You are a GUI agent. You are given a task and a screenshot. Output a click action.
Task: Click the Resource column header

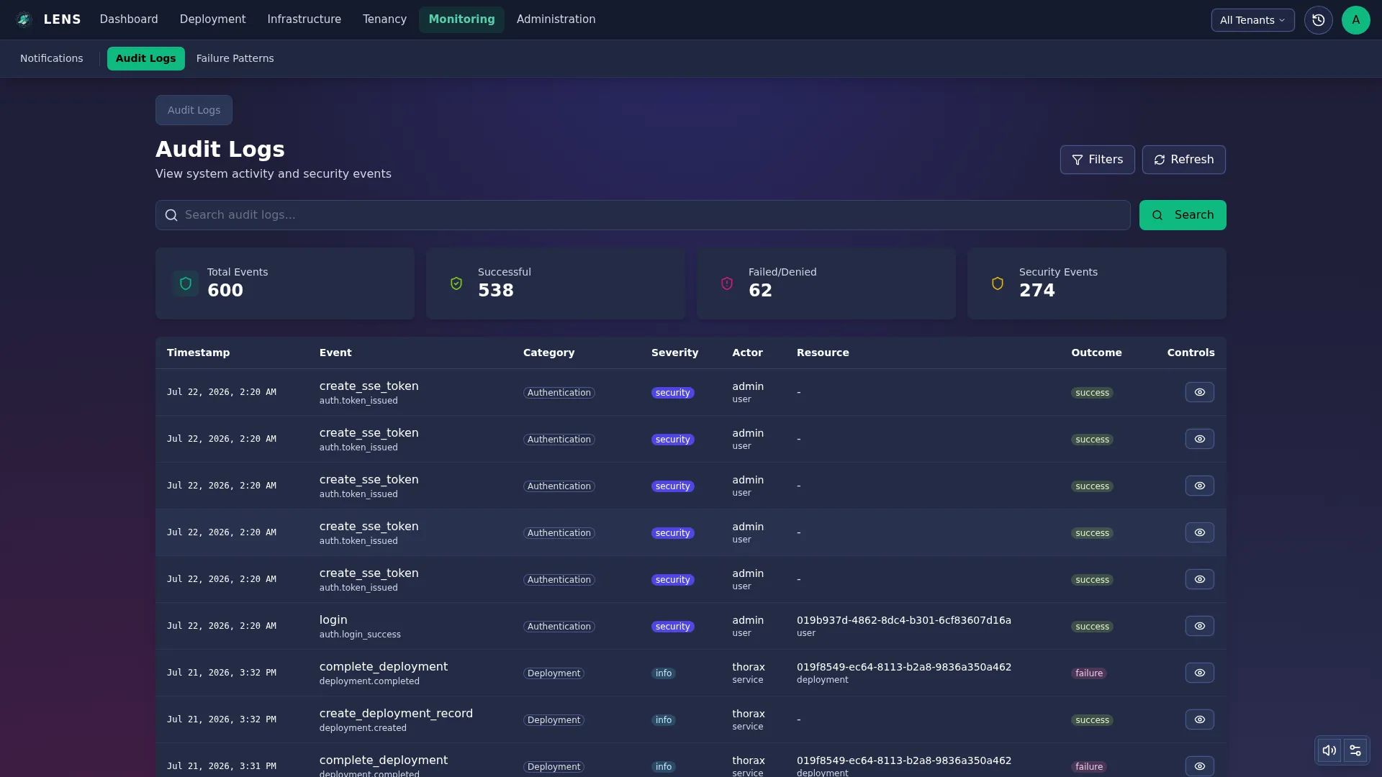point(823,353)
